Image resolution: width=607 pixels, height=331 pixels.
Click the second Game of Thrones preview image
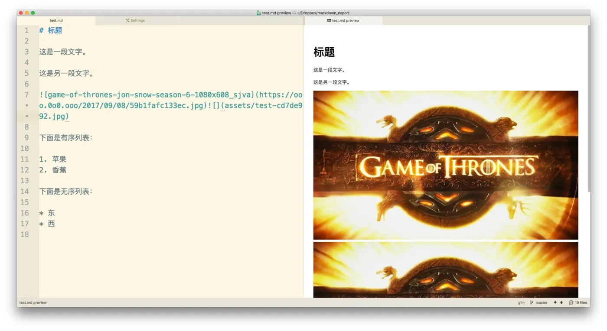tap(446, 269)
